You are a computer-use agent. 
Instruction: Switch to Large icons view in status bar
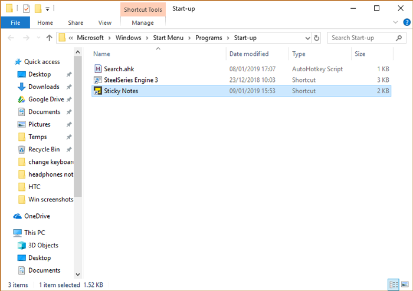tap(405, 285)
